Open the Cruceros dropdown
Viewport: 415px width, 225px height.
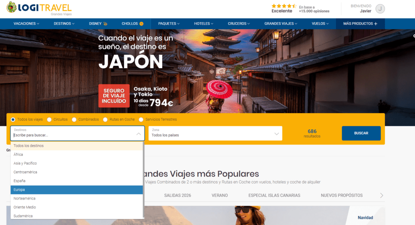tap(239, 24)
